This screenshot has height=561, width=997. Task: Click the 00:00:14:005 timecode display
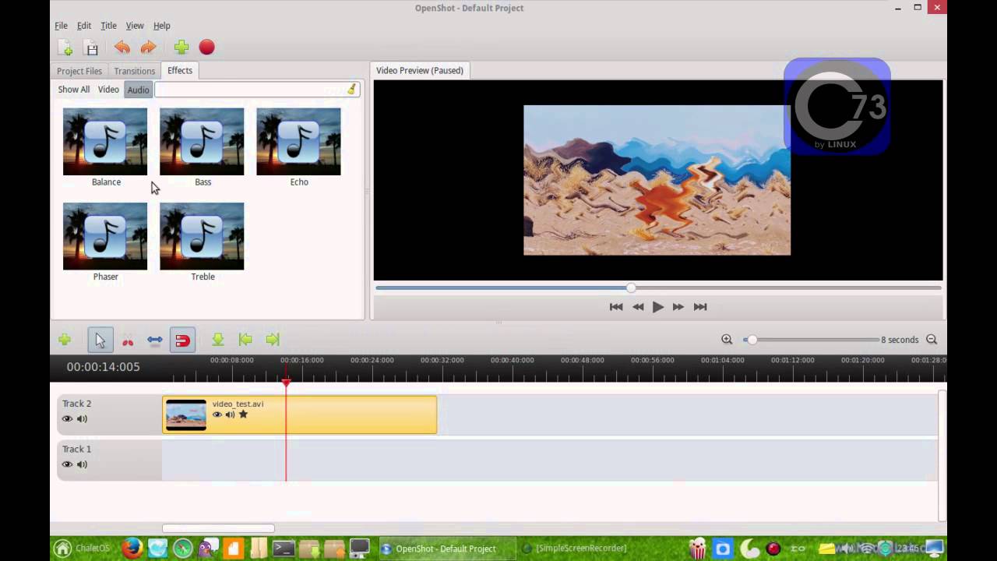[104, 367]
